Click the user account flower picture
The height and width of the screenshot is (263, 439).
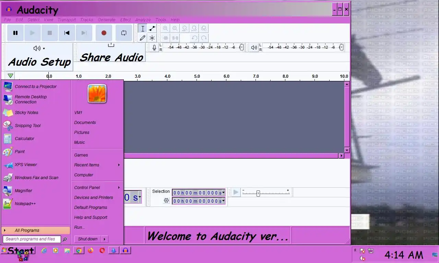coord(97,94)
